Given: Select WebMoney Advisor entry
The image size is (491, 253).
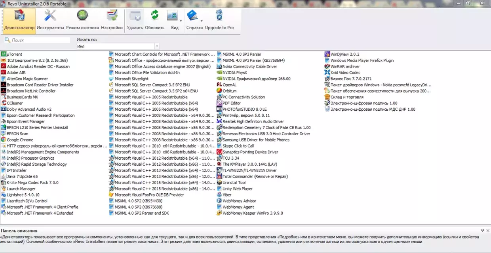Looking at the screenshot, I should click(236, 201).
